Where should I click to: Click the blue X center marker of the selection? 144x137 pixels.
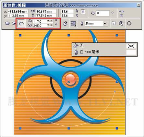tap(69, 82)
